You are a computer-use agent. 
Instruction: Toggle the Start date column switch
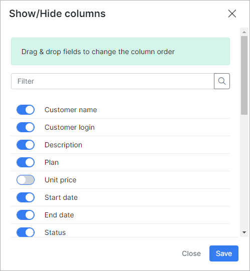point(26,197)
